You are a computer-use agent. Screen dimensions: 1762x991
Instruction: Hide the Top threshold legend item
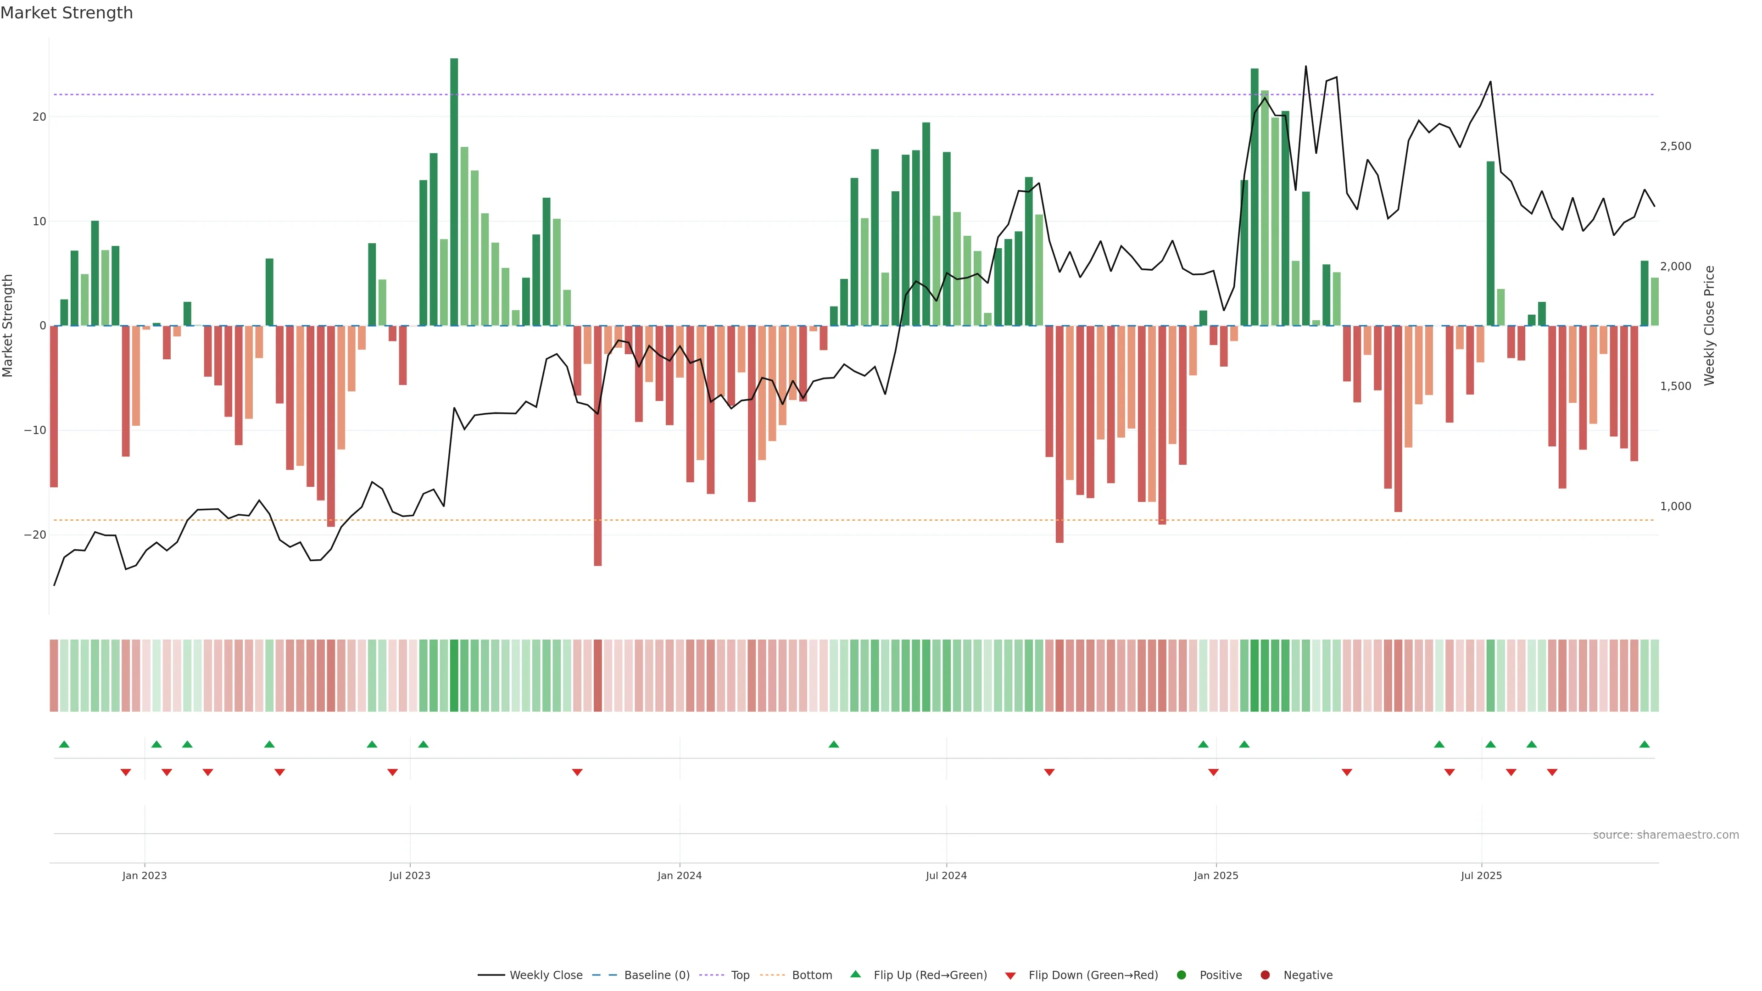click(x=739, y=974)
